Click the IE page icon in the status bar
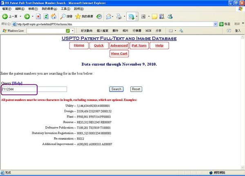The image size is (245, 176). point(2,173)
